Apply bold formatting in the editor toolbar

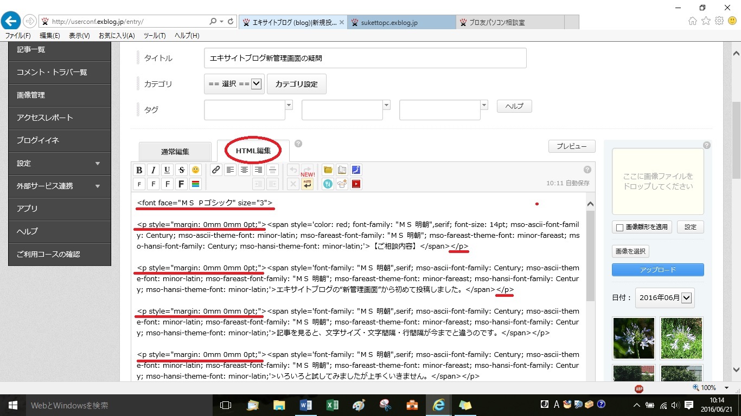139,170
